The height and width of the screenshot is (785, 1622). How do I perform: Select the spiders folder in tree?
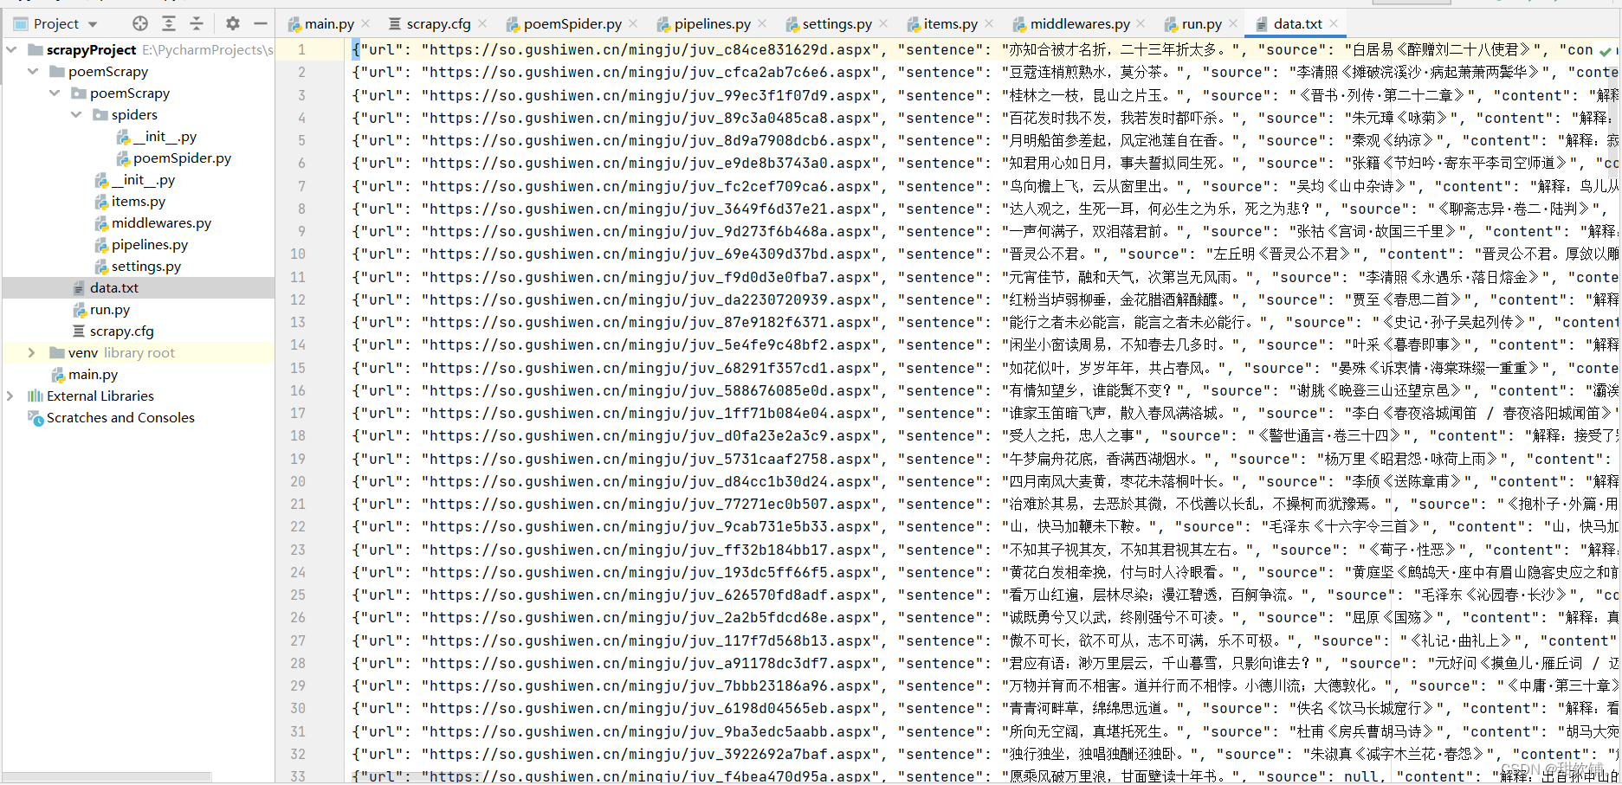tap(134, 114)
